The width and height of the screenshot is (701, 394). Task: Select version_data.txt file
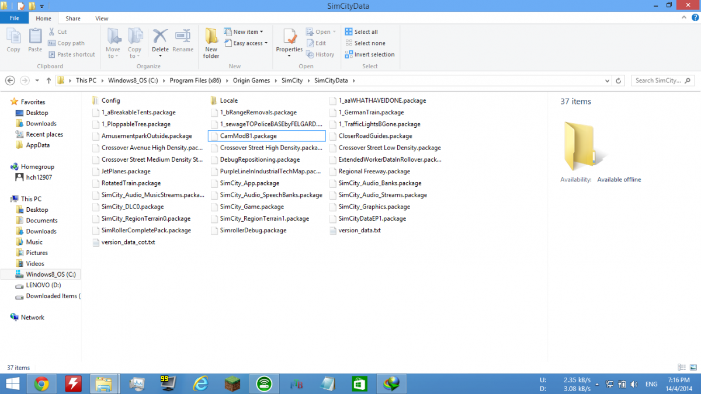[x=355, y=231]
